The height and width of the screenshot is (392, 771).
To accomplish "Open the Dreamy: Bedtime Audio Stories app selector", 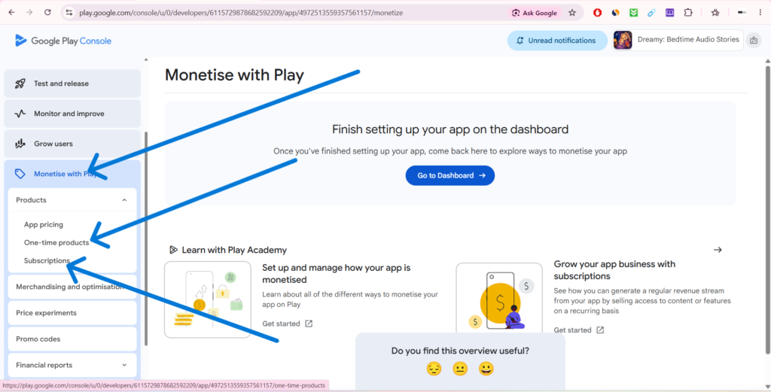I will [x=678, y=41].
